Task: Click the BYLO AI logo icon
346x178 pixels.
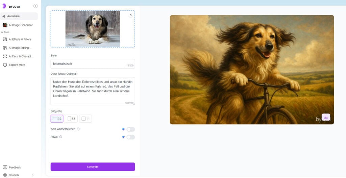Action: pyautogui.click(x=4, y=6)
